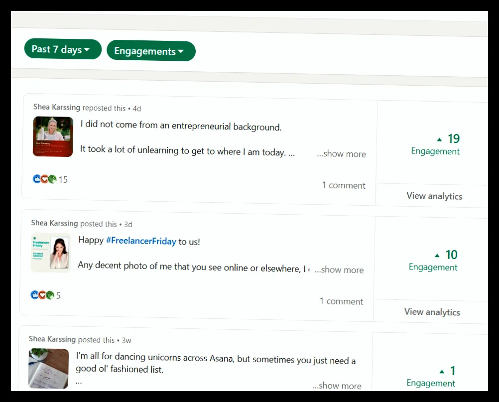Click the #FreelancerFriday hashtag link
This screenshot has width=499, height=402.
point(140,241)
